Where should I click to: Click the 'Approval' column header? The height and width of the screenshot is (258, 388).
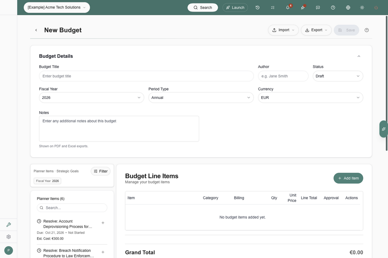coord(331,198)
